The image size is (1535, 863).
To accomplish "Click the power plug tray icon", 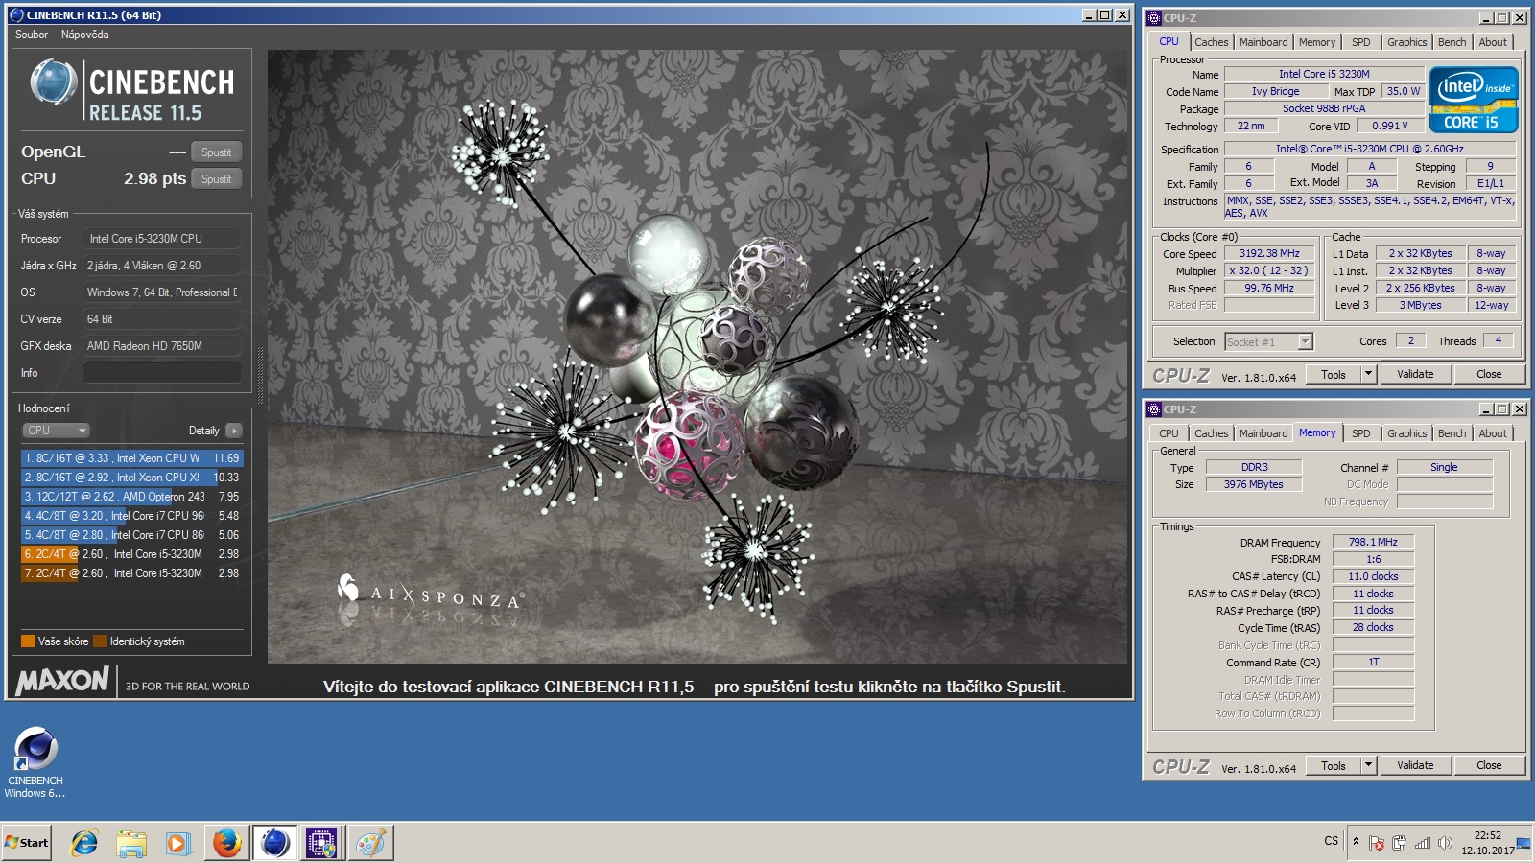I will coord(1400,843).
